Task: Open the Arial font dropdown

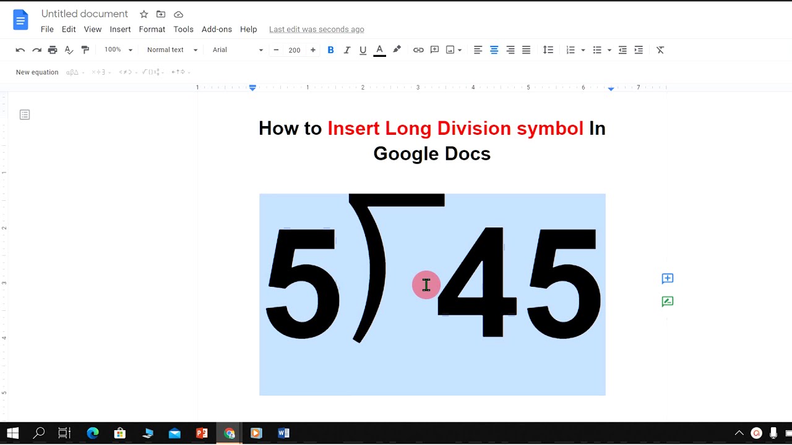Action: coord(238,50)
